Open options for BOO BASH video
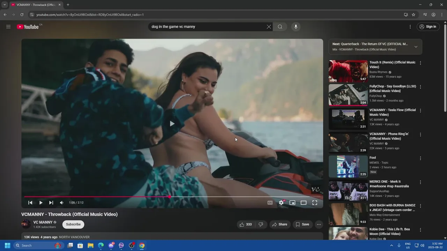Image resolution: width=447 pixels, height=251 pixels. tap(420, 206)
